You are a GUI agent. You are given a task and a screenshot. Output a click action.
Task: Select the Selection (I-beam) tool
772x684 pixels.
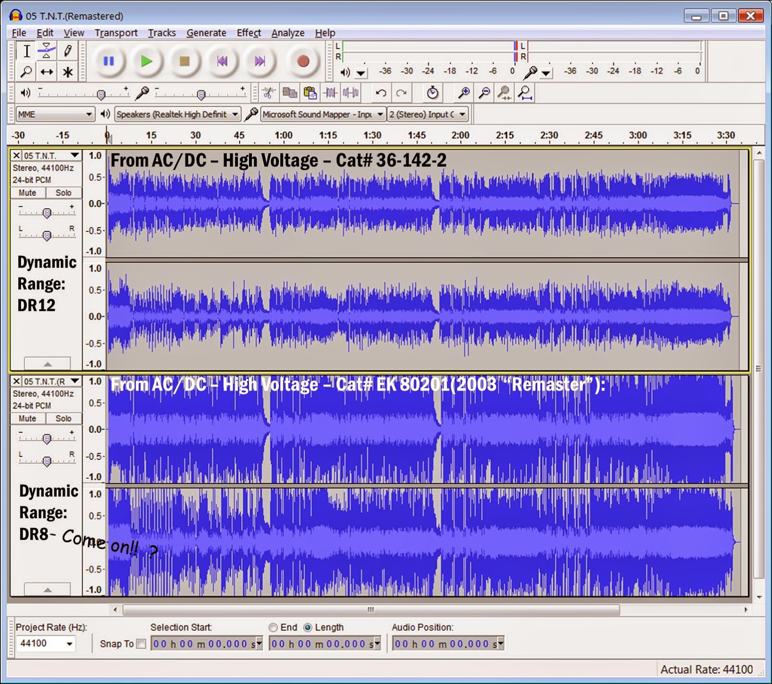27,51
